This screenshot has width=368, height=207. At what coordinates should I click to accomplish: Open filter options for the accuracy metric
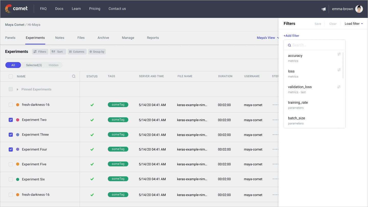[339, 54]
